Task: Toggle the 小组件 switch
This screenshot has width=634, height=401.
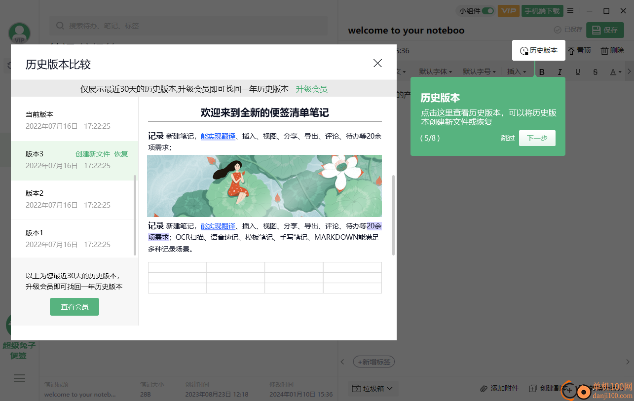Action: pos(488,11)
